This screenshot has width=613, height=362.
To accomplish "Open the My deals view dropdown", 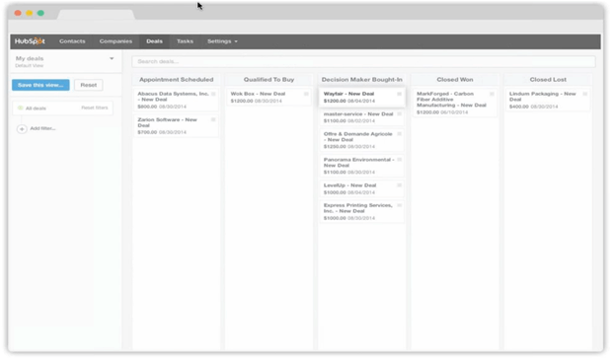I will pos(65,61).
